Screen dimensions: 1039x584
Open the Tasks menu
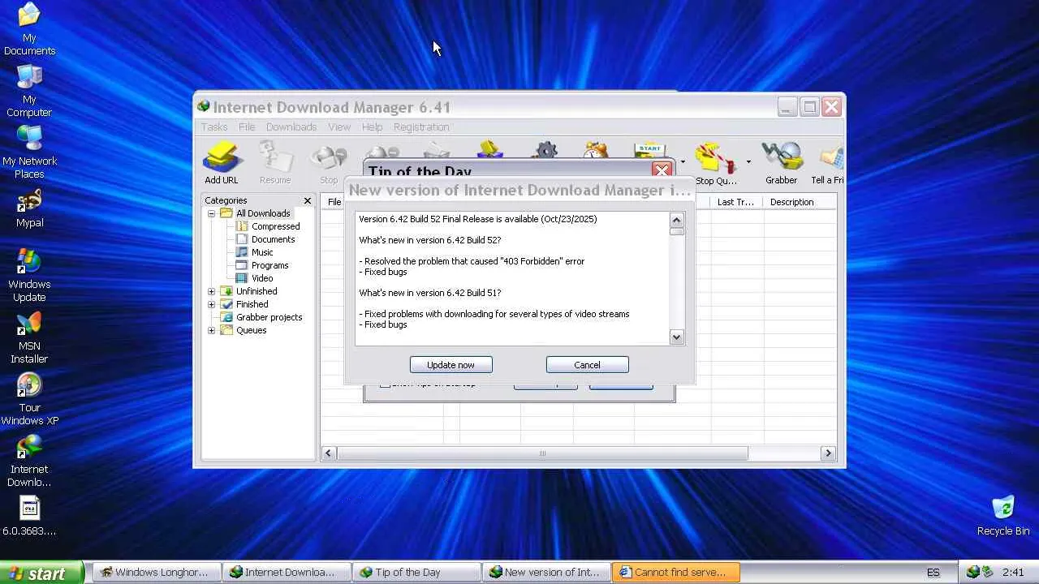pyautogui.click(x=214, y=127)
